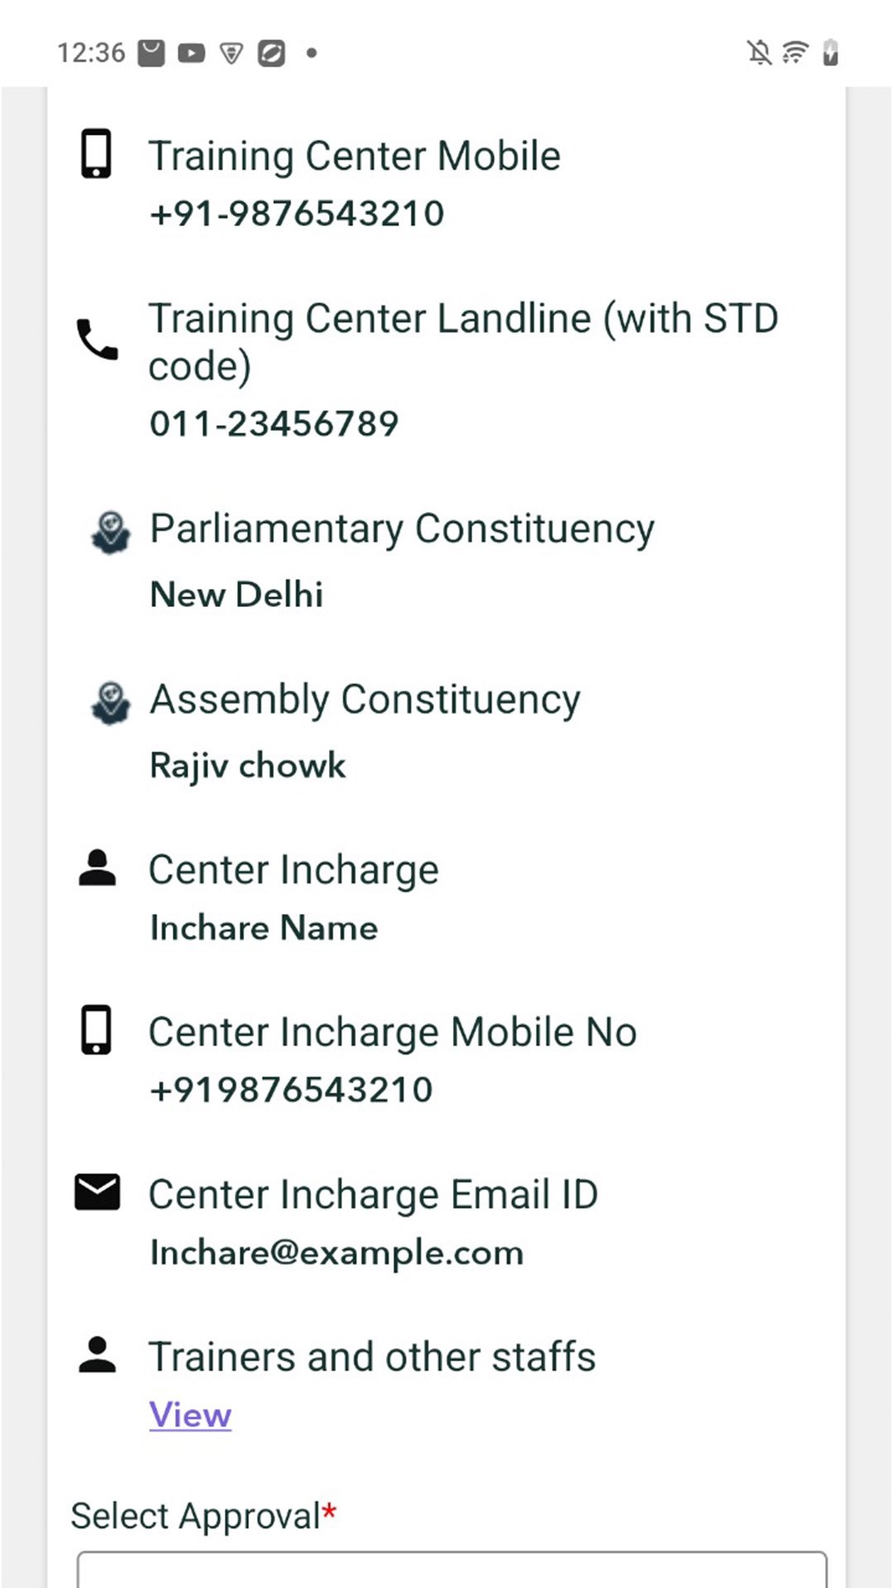Tap the Center Incharge person icon

pyautogui.click(x=97, y=868)
